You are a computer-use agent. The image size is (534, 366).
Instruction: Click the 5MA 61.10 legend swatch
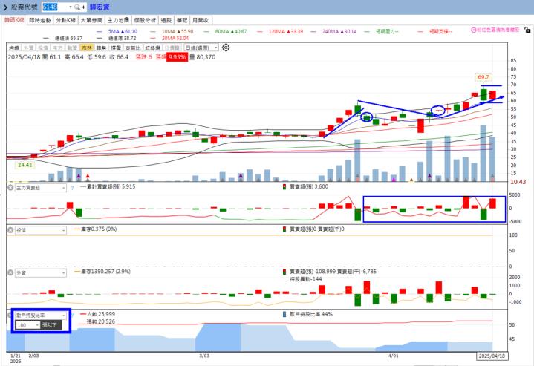(100, 32)
